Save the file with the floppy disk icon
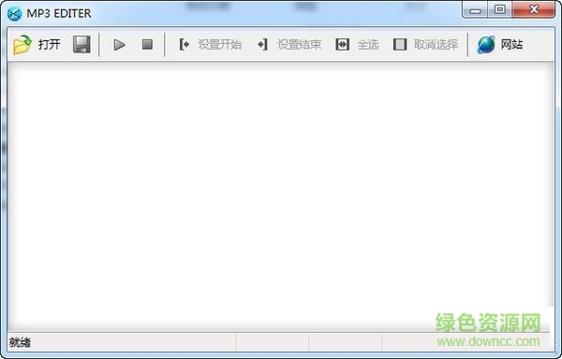562x359 pixels. [81, 44]
